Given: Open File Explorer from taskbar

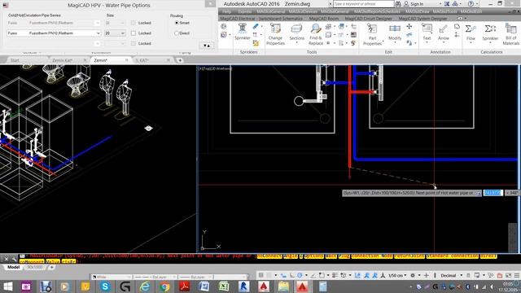Looking at the screenshot, I should (283, 286).
